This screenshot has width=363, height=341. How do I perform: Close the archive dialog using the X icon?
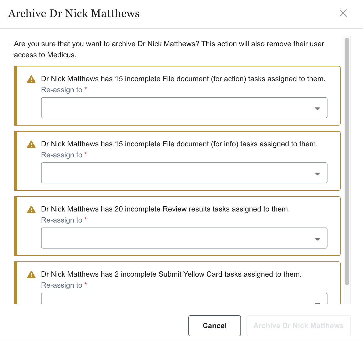point(343,13)
